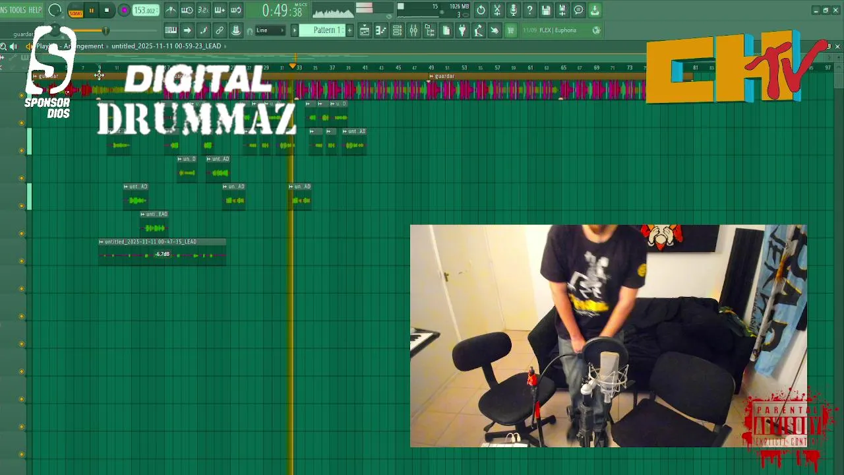Click bar 53 on the timeline ruler
The height and width of the screenshot is (475, 844).
coord(464,67)
